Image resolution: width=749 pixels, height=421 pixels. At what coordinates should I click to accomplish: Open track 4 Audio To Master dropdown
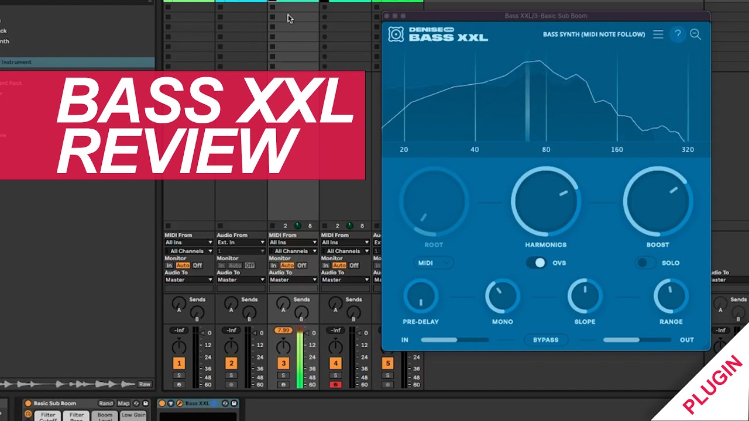coord(345,280)
